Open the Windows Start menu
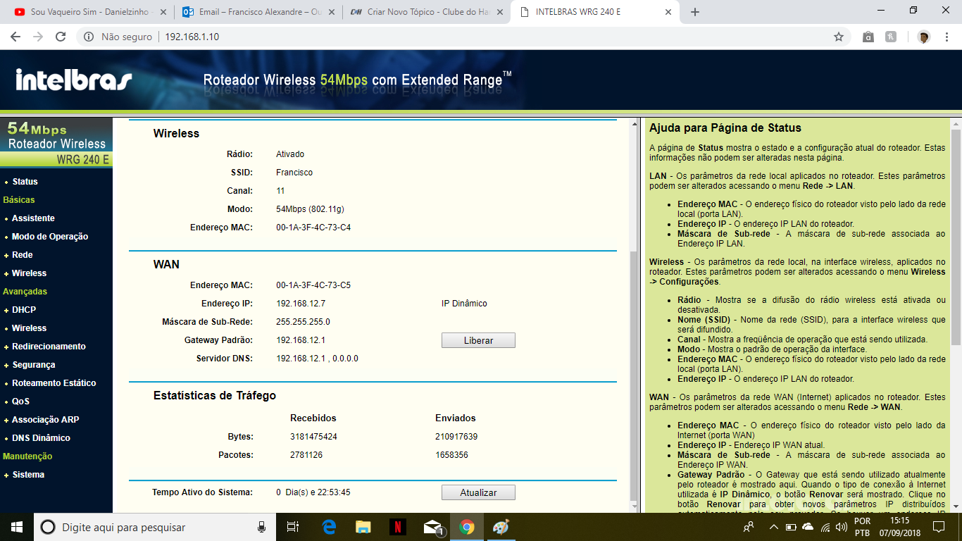The image size is (962, 541). [x=16, y=527]
